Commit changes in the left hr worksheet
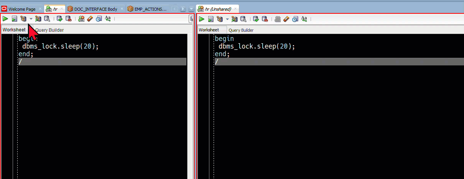 coord(60,18)
